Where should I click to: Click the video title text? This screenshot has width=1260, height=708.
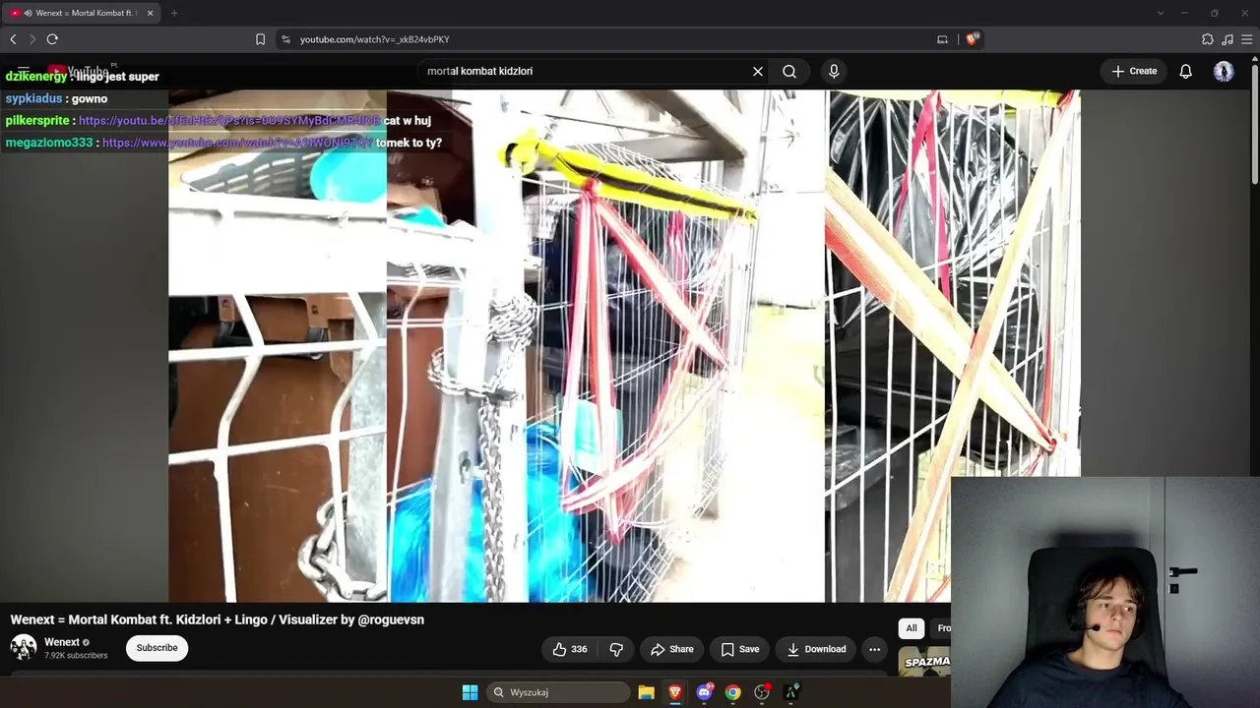[x=218, y=619]
